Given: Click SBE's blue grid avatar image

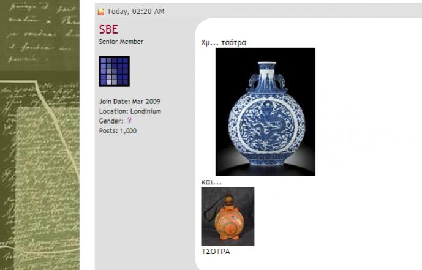Looking at the screenshot, I should (115, 72).
